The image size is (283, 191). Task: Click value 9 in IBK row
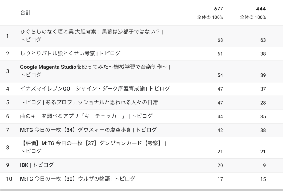click(264, 165)
